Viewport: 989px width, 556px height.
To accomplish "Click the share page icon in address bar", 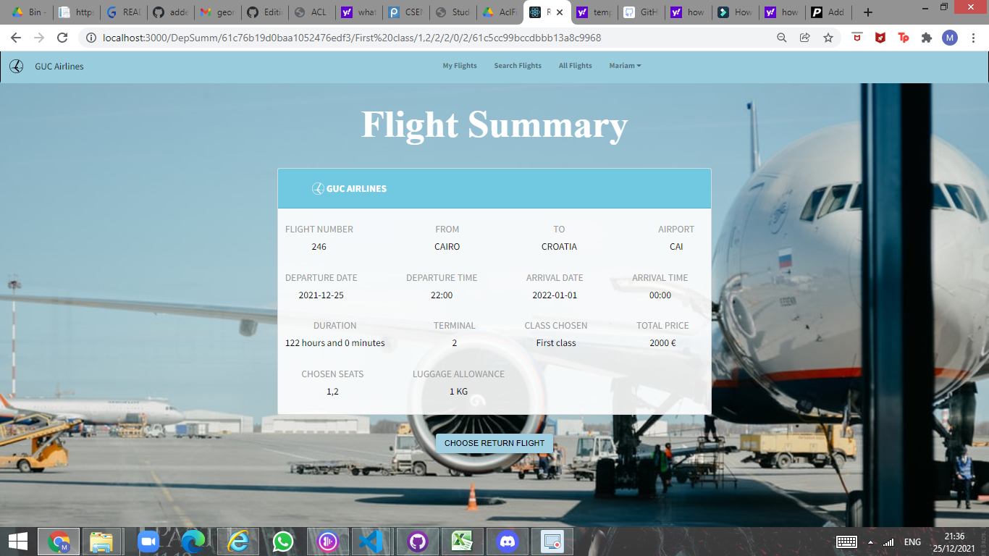I will pos(805,38).
